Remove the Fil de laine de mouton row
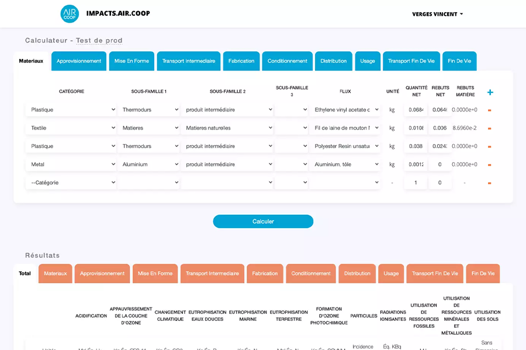 (489, 128)
